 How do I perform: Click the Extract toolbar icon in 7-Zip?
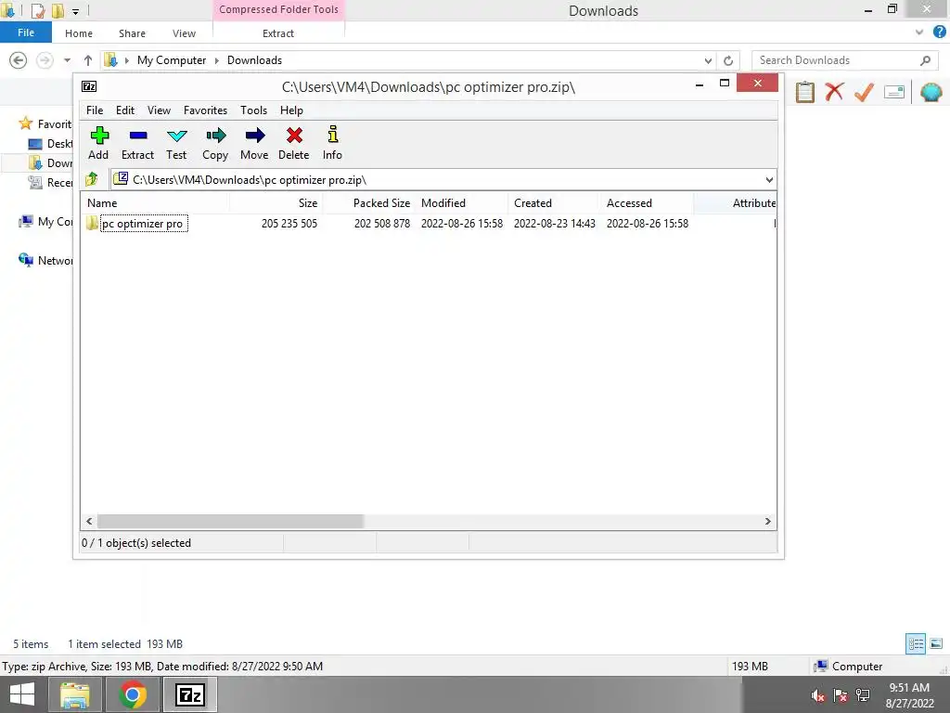pyautogui.click(x=138, y=136)
